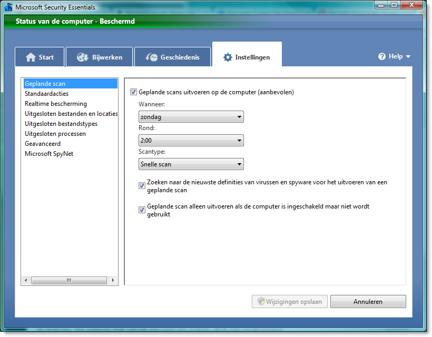Image resolution: width=432 pixels, height=337 pixels.
Task: Toggle Geplande scans uitvoeren op de computer checkbox
Action: coord(133,92)
